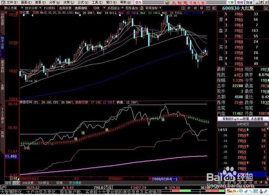The width and height of the screenshot is (269, 195).
Task: Click the 选择指标 toolbar button
Action: 81,8
